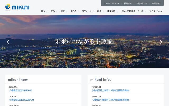The height and width of the screenshot is (106, 169).
Task: Advance to next hero slide arrow
Action: pyautogui.click(x=161, y=42)
